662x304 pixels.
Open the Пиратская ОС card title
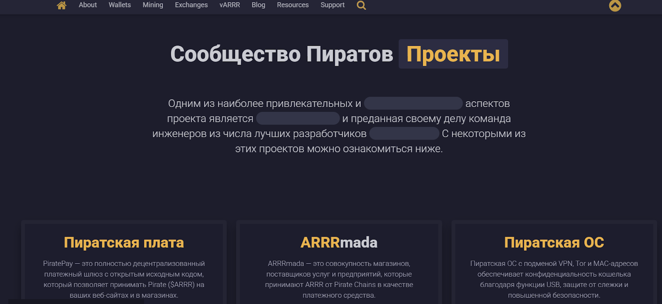[554, 242]
